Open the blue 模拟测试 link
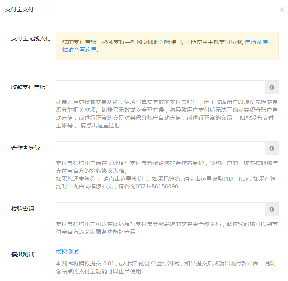288x281 pixels. 67,252
